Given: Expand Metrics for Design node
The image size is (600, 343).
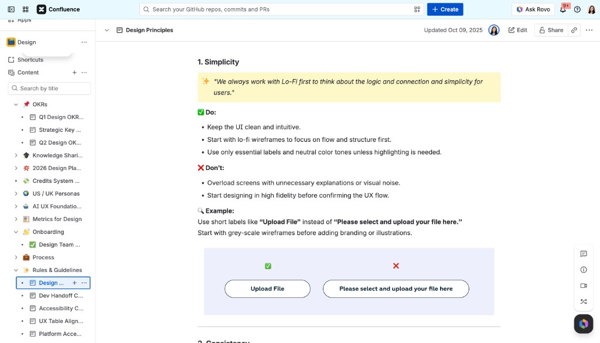Looking at the screenshot, I should (x=16, y=219).
